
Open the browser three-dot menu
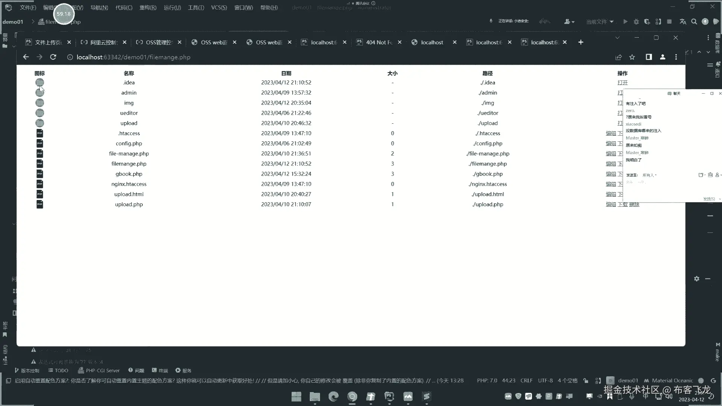676,57
